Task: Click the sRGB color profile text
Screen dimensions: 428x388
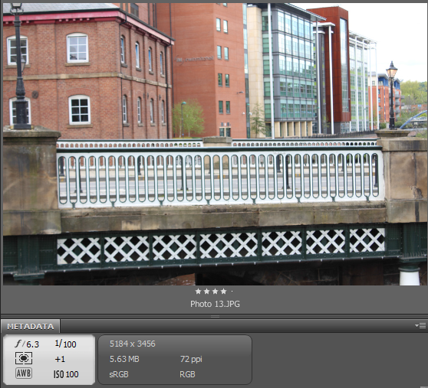Action: (119, 374)
